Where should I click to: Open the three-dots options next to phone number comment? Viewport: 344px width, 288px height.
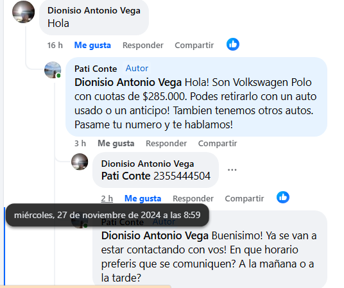click(x=232, y=170)
